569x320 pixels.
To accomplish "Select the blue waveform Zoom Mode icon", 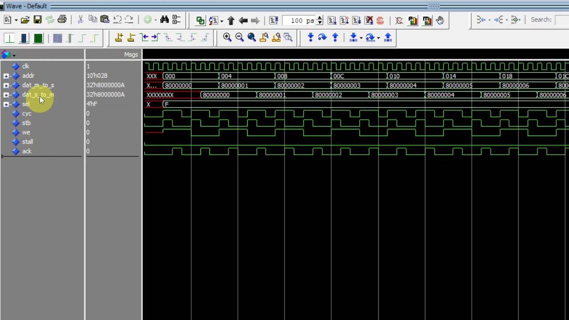I will point(24,38).
